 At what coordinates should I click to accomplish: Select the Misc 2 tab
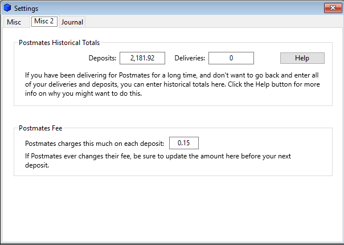coord(44,21)
